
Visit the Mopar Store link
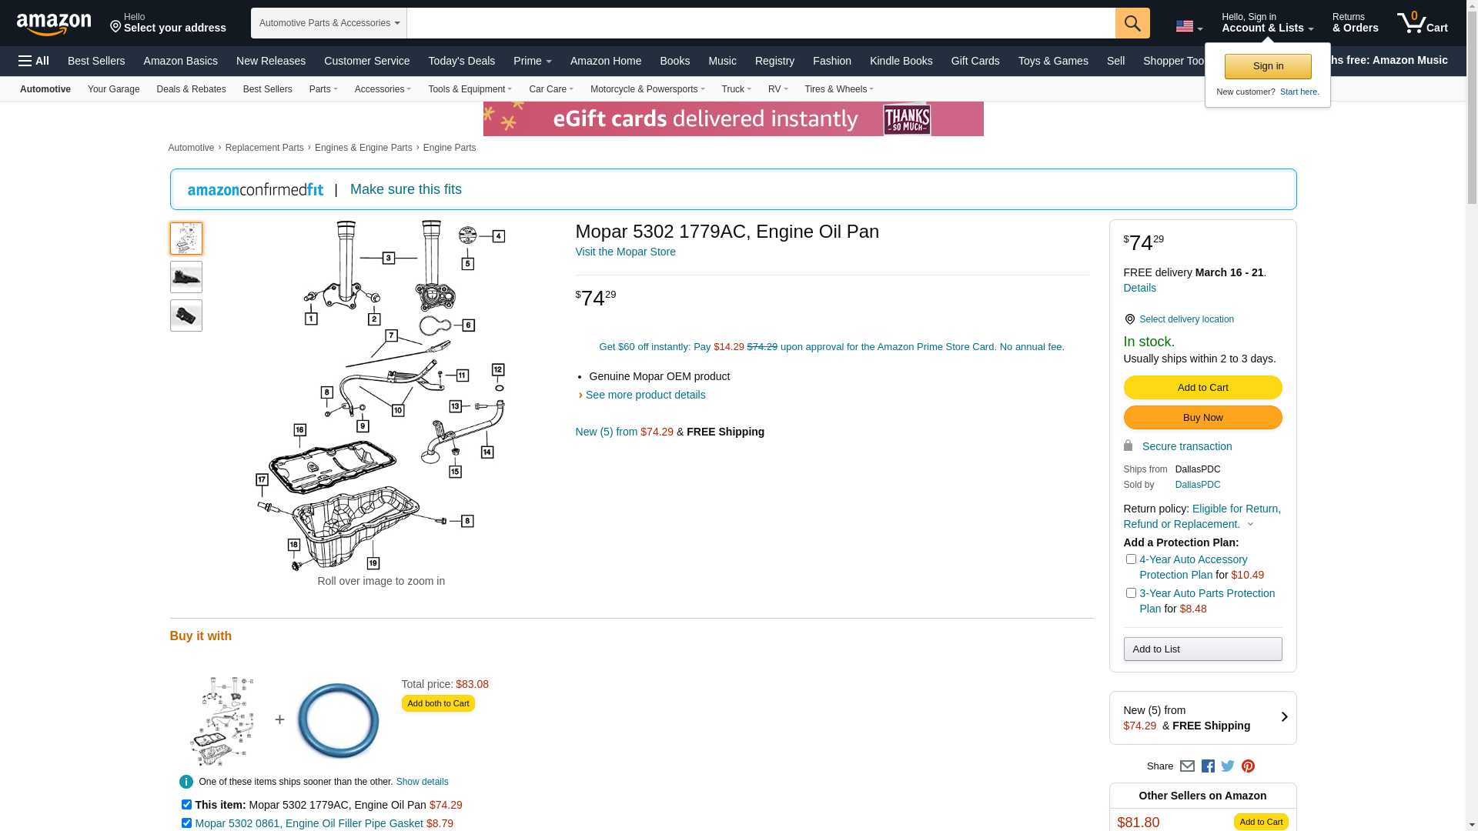[x=625, y=252]
